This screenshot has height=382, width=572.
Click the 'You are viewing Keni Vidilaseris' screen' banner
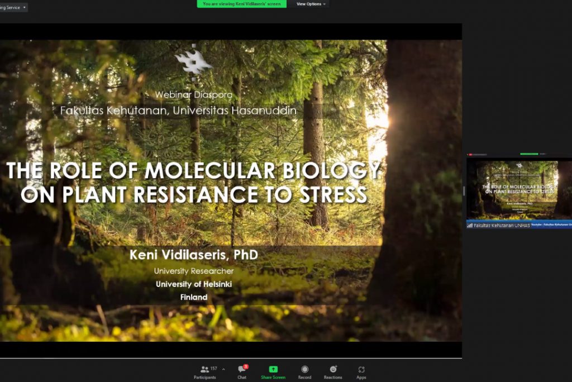242,4
